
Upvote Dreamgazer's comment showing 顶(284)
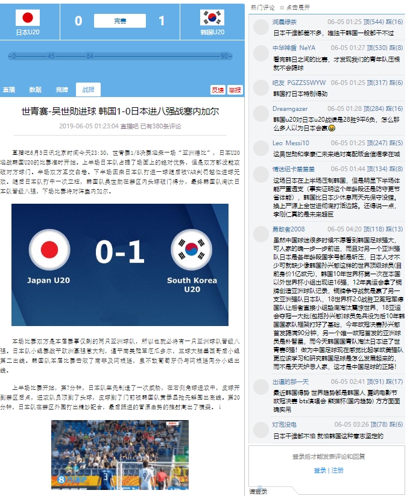tap(374, 108)
